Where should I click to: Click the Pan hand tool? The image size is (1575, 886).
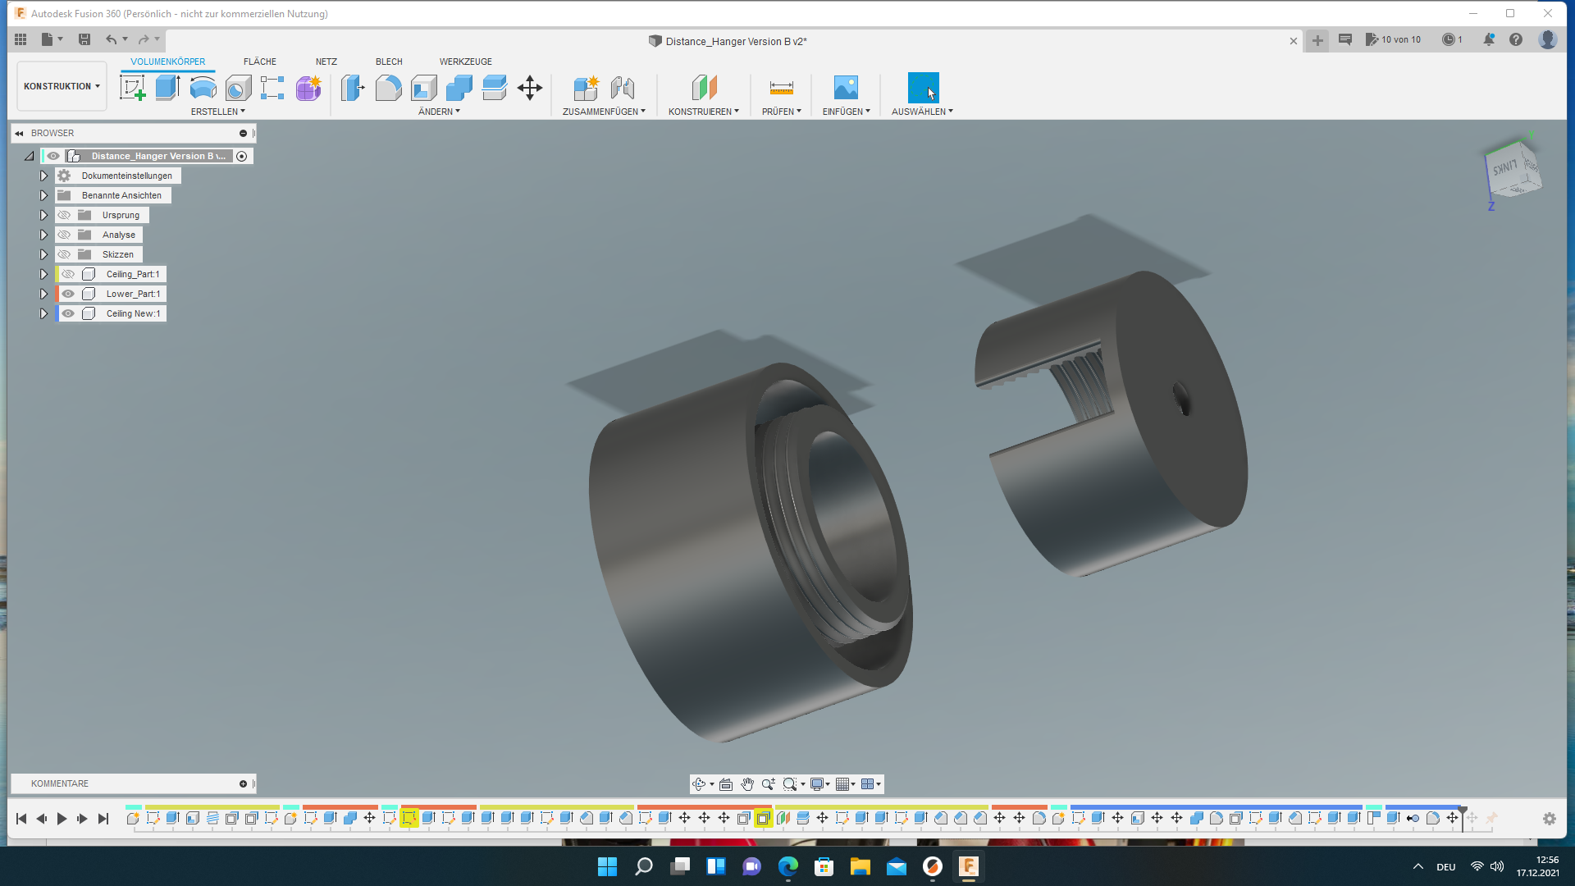point(746,784)
